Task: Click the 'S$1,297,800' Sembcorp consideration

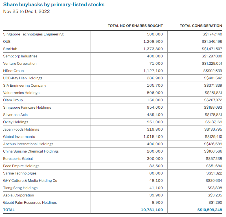Action: click(x=212, y=56)
